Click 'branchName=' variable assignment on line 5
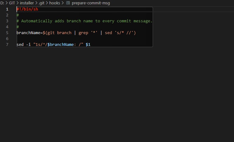The width and height of the screenshot is (234, 142). point(29,33)
